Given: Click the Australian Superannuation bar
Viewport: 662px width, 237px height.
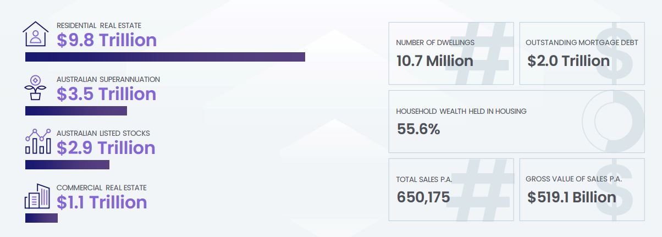Looking at the screenshot, I should [76, 111].
